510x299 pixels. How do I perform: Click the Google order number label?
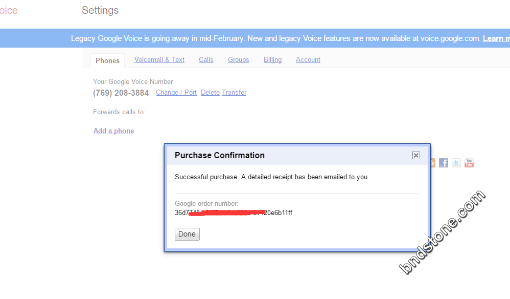click(x=206, y=204)
